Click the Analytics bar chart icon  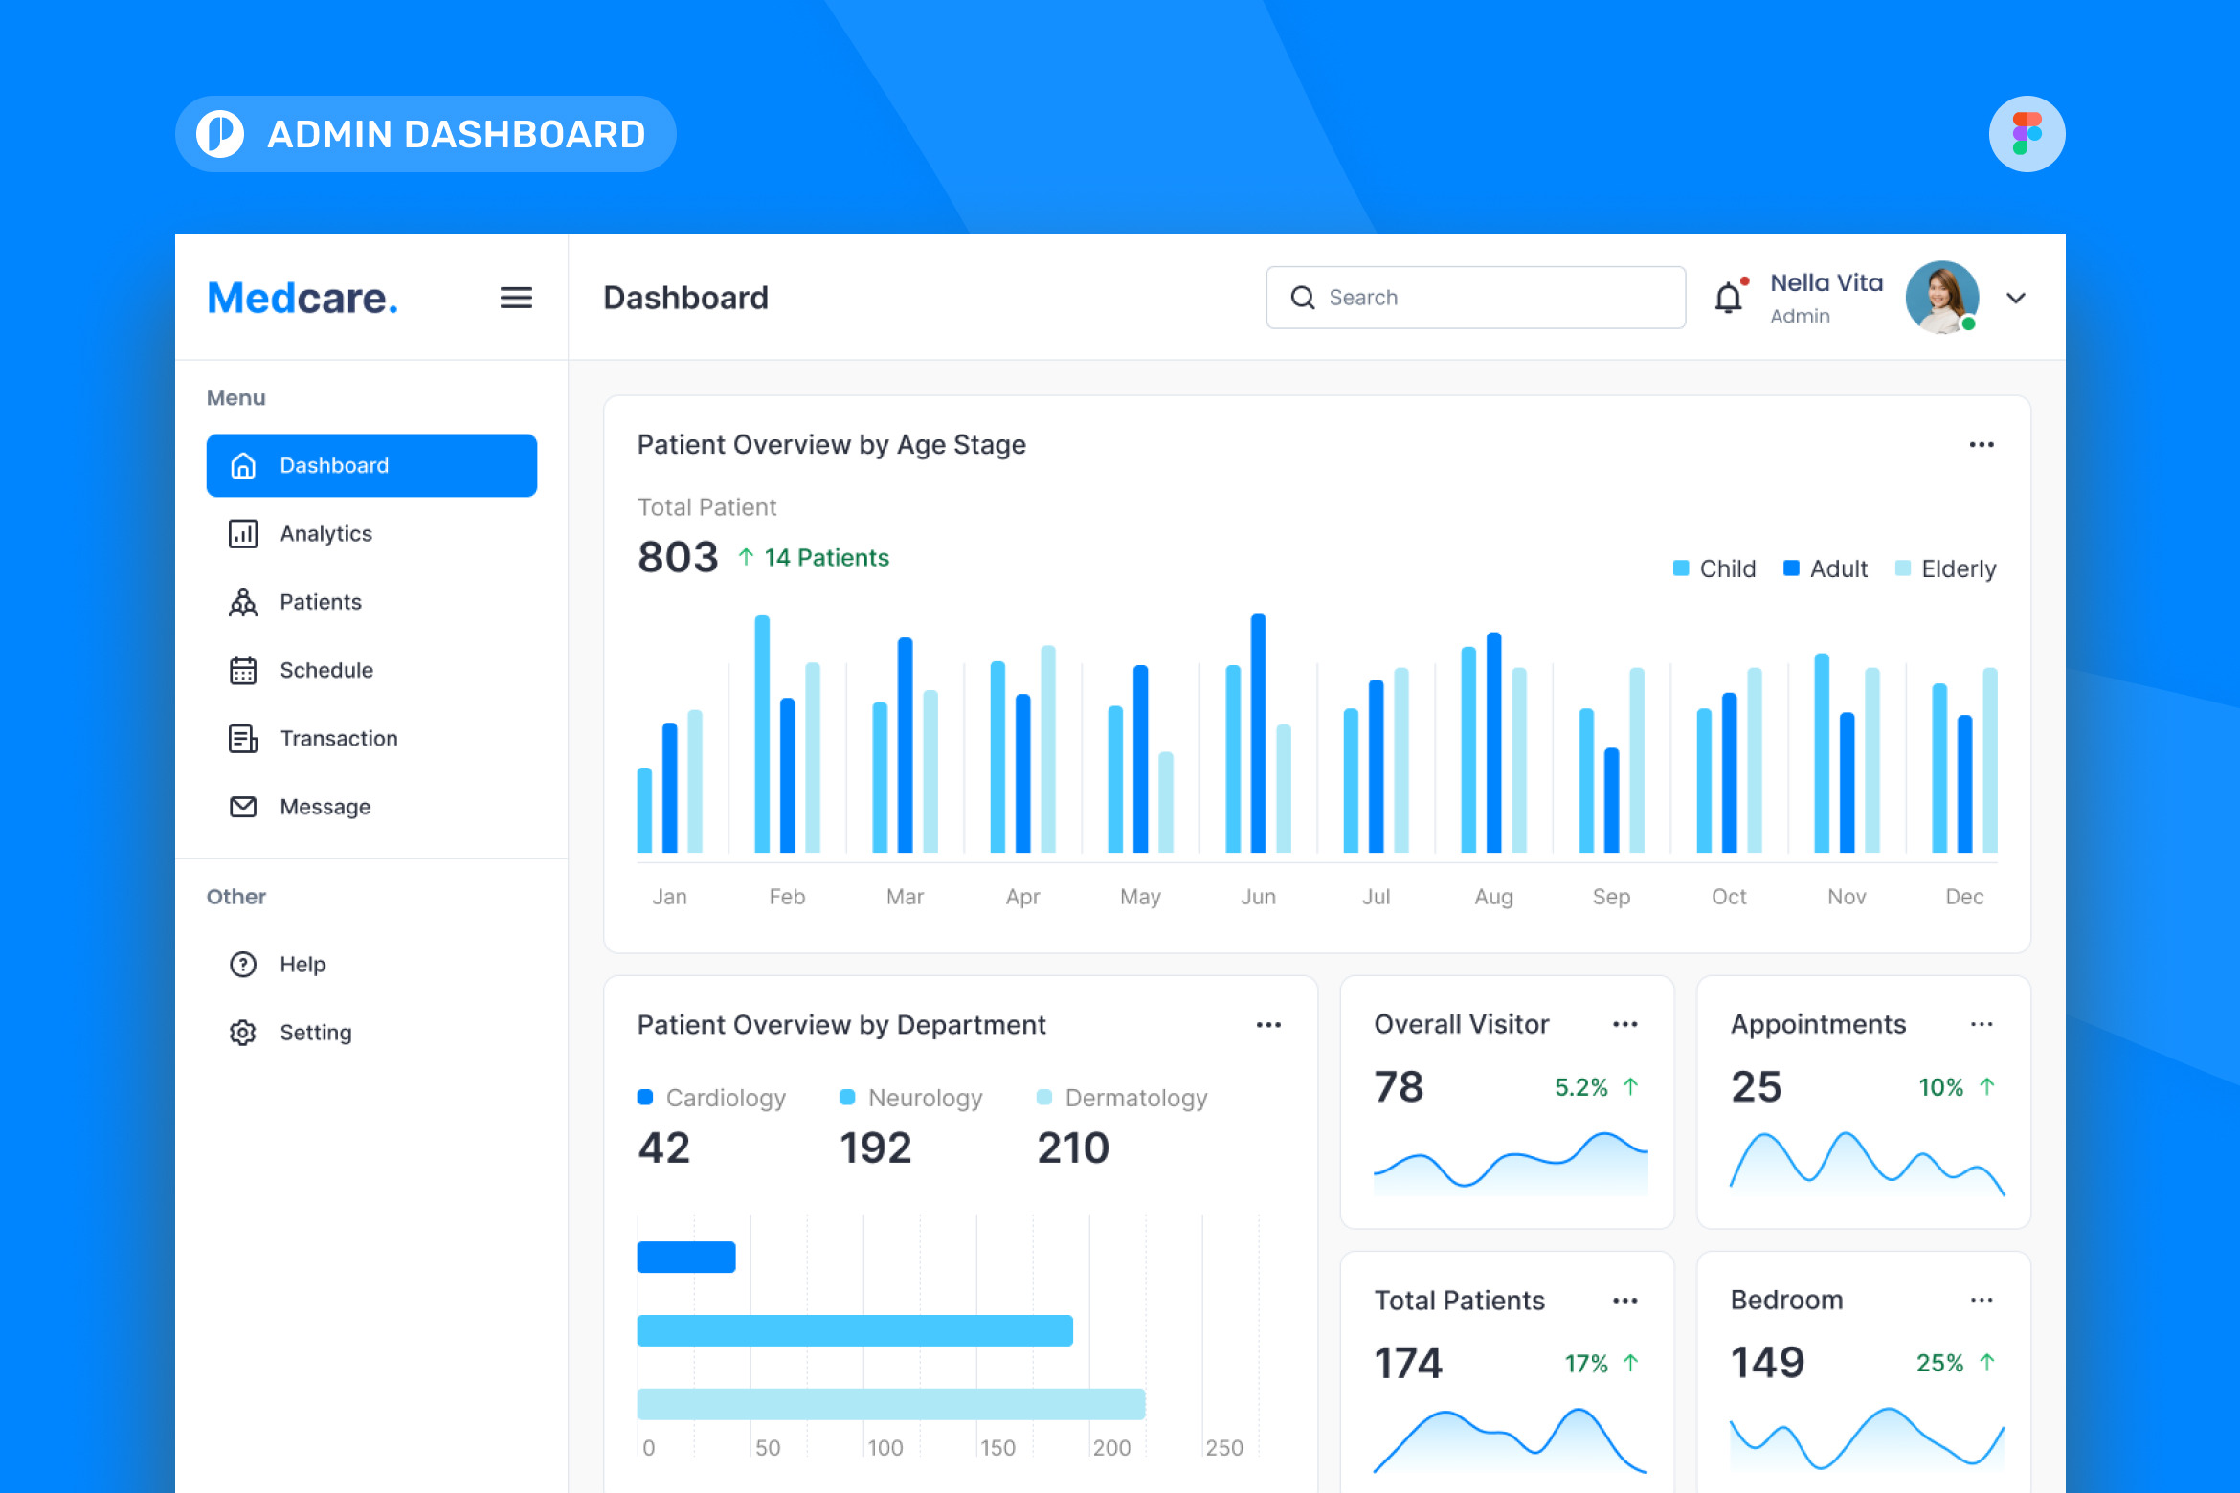[243, 534]
